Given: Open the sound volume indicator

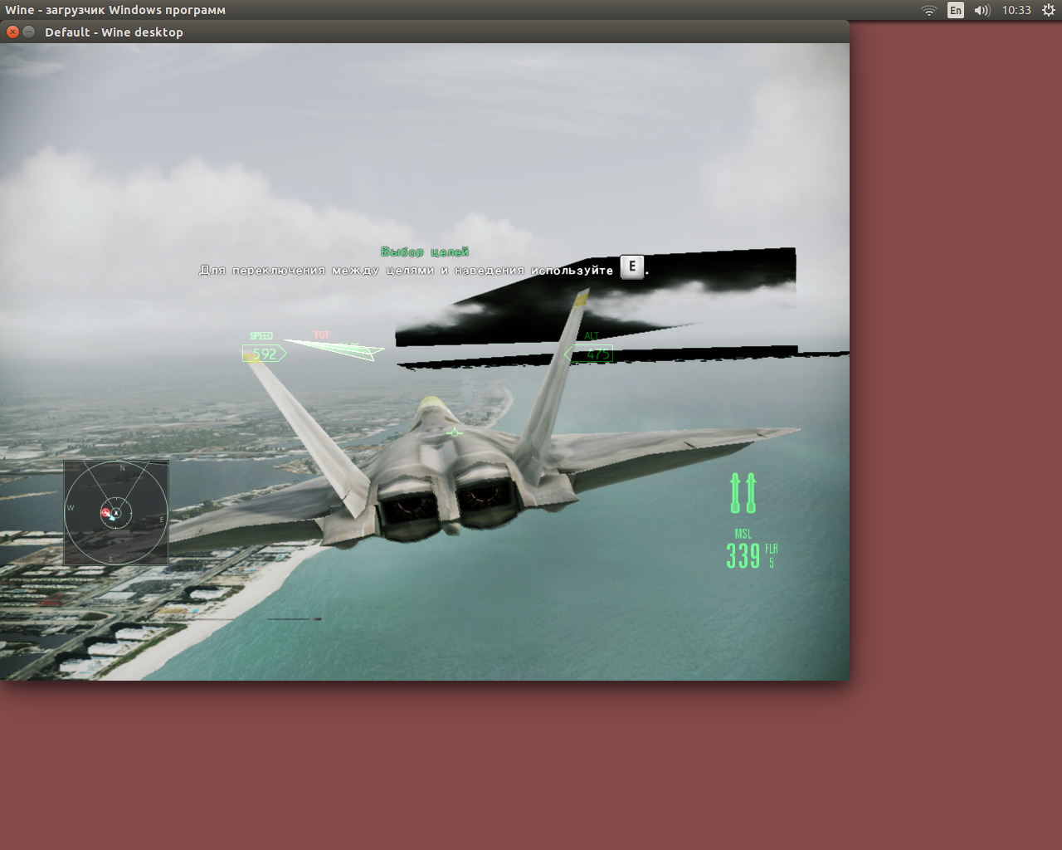Looking at the screenshot, I should (x=982, y=10).
